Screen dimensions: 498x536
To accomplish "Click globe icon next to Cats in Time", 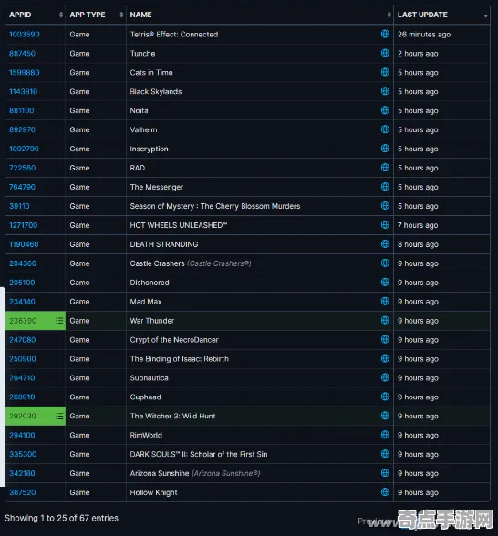I will (x=385, y=72).
